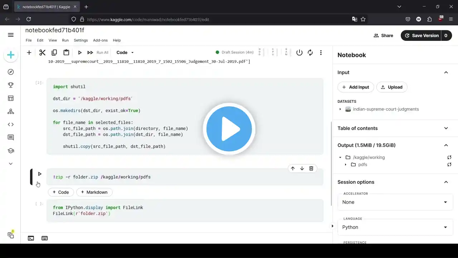
Task: Open the keyboard shortcuts icon
Action: pyautogui.click(x=45, y=238)
